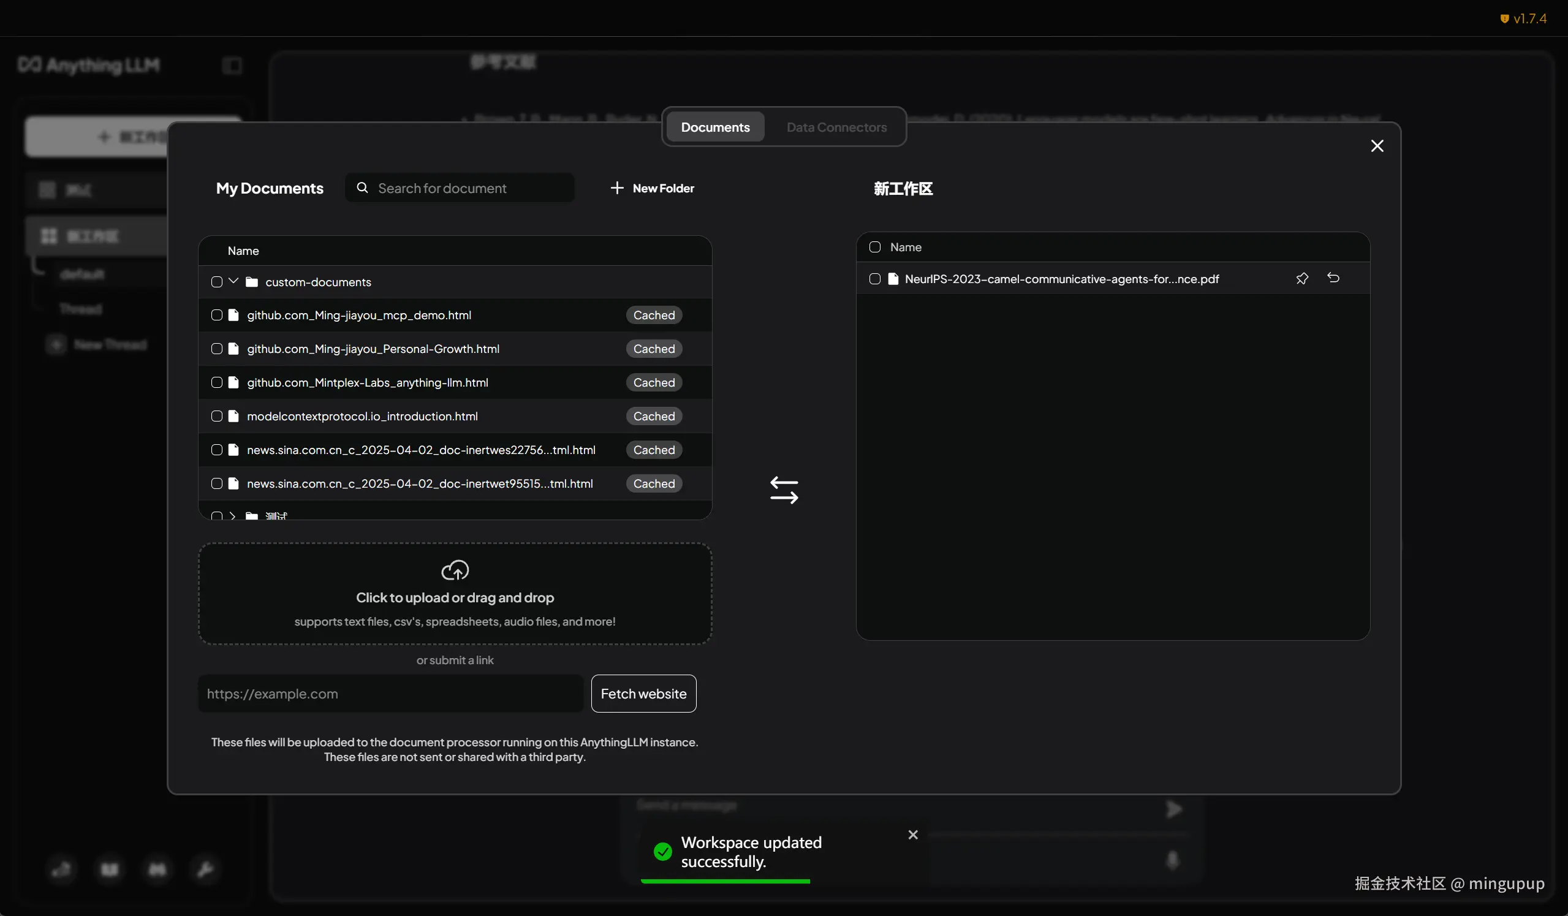The width and height of the screenshot is (1568, 916).
Task: Toggle the workspace Name select-all checkbox
Action: coord(875,247)
